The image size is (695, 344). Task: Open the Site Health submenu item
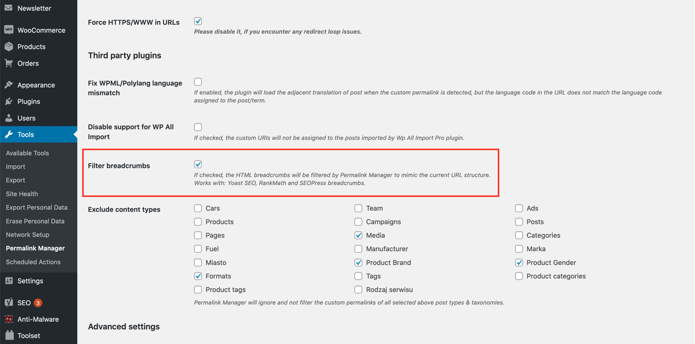tap(22, 194)
